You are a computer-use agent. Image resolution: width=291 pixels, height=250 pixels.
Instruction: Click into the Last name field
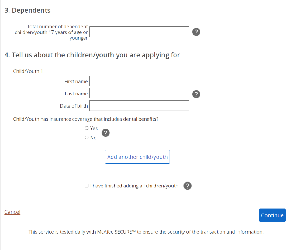click(x=139, y=93)
